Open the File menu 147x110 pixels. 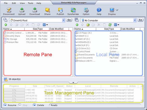click(6, 3)
